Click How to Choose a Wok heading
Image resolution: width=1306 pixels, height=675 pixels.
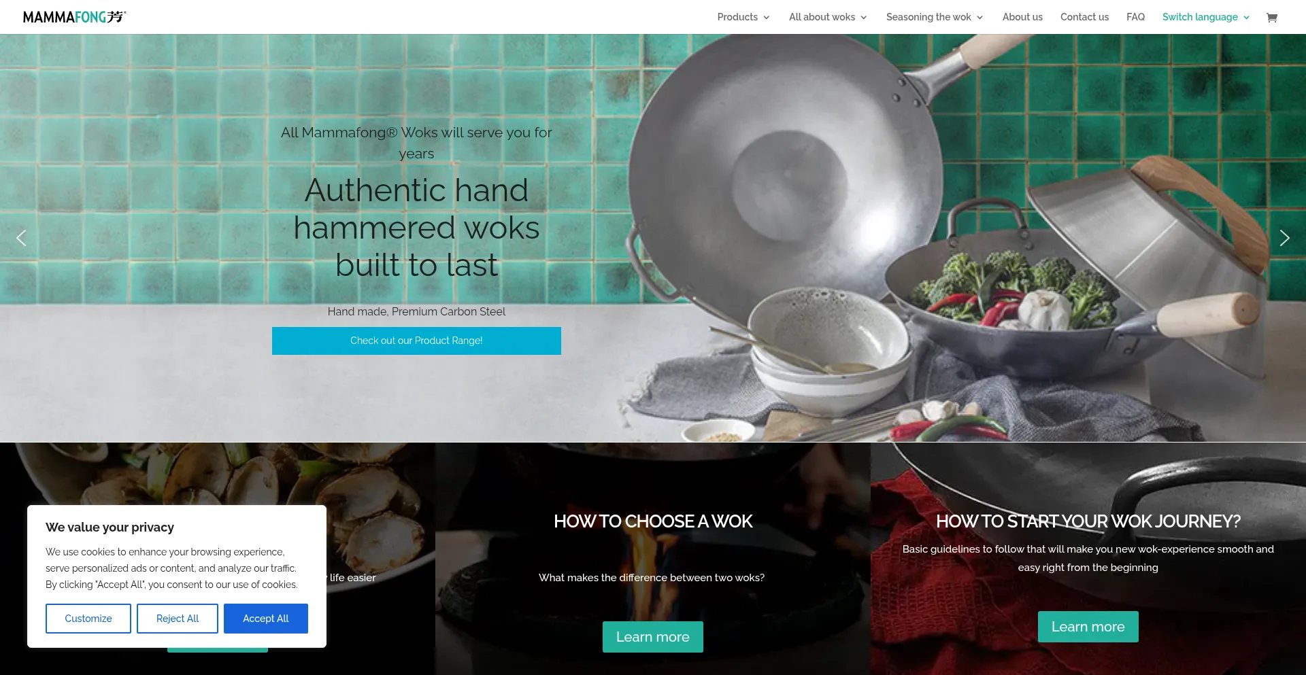(x=653, y=521)
